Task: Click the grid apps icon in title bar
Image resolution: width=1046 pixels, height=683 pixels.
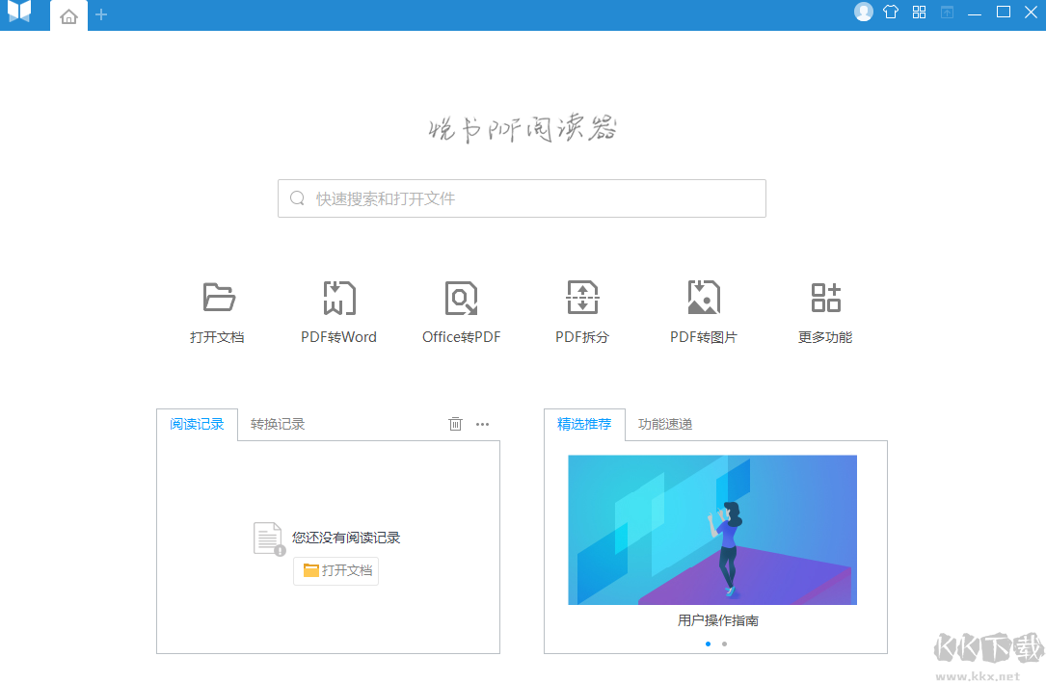Action: pos(918,13)
